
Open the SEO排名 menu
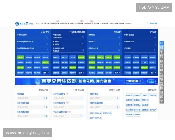(45, 24)
